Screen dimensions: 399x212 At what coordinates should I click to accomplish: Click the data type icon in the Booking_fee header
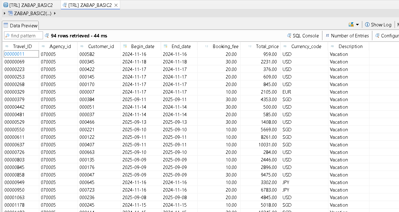coord(206,46)
